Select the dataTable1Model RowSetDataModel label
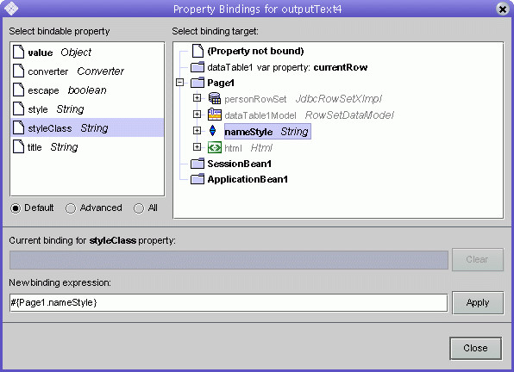This screenshot has width=514, height=372. (309, 115)
